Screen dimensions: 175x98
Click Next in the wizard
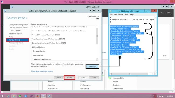tap(69, 78)
